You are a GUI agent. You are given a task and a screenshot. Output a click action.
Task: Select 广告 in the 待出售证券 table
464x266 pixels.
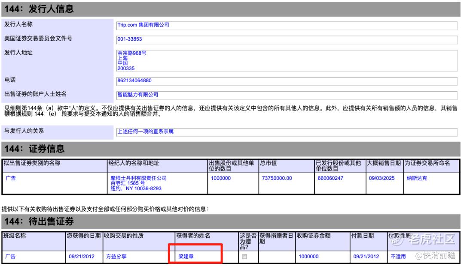[x=11, y=257]
